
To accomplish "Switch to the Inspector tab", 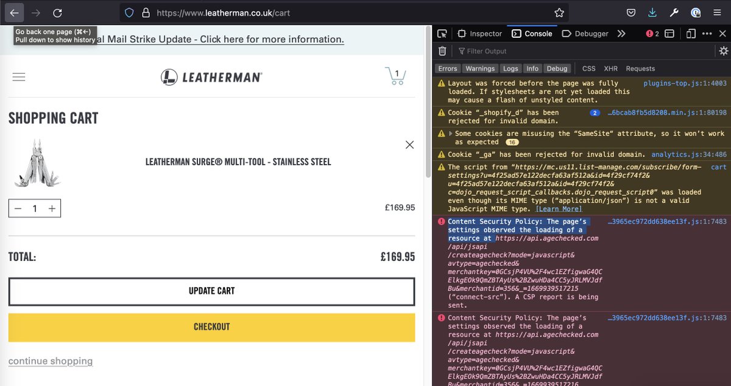I will (479, 34).
